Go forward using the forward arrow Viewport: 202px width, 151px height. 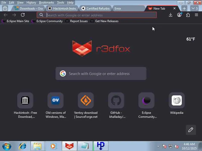(x=14, y=15)
